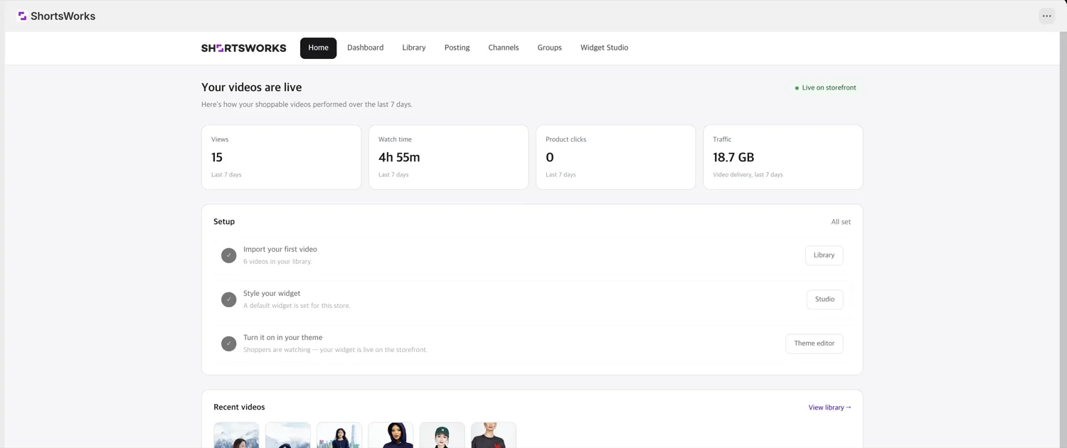Click the checkmark next to Style your widget
1067x448 pixels.
(228, 299)
